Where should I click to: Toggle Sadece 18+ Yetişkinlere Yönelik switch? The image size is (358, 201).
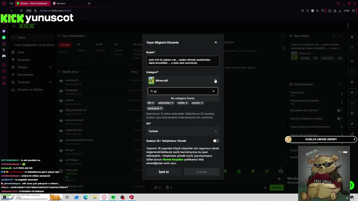[216, 141]
